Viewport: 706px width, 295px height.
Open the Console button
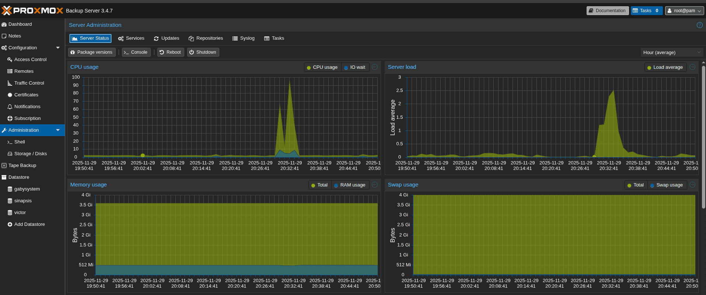(x=136, y=52)
